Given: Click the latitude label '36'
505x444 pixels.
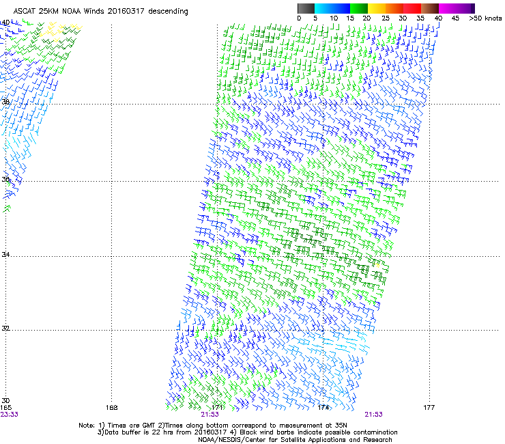Looking at the screenshot, I should coord(5,179).
